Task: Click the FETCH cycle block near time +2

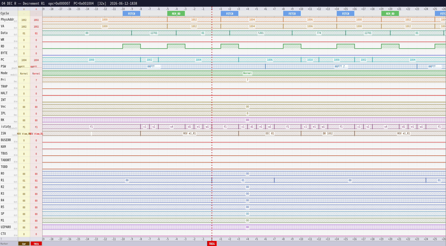Action: (x=229, y=14)
